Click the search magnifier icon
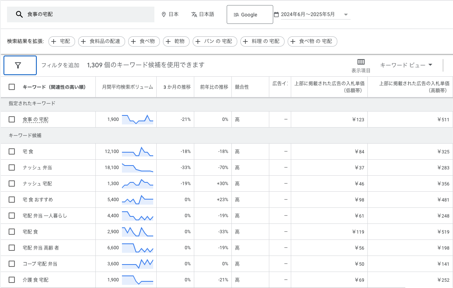The width and height of the screenshot is (453, 288). tap(19, 14)
